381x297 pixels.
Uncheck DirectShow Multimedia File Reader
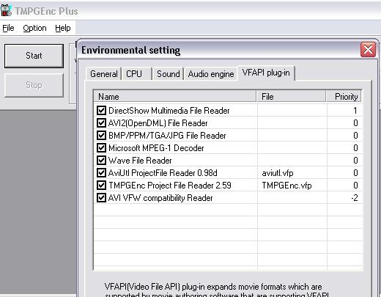(101, 111)
